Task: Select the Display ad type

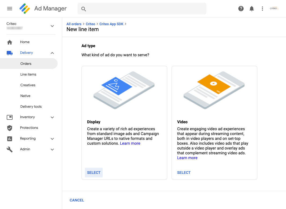Action: point(94,173)
